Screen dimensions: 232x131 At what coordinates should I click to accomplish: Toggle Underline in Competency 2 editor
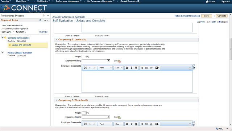click(x=136, y=68)
